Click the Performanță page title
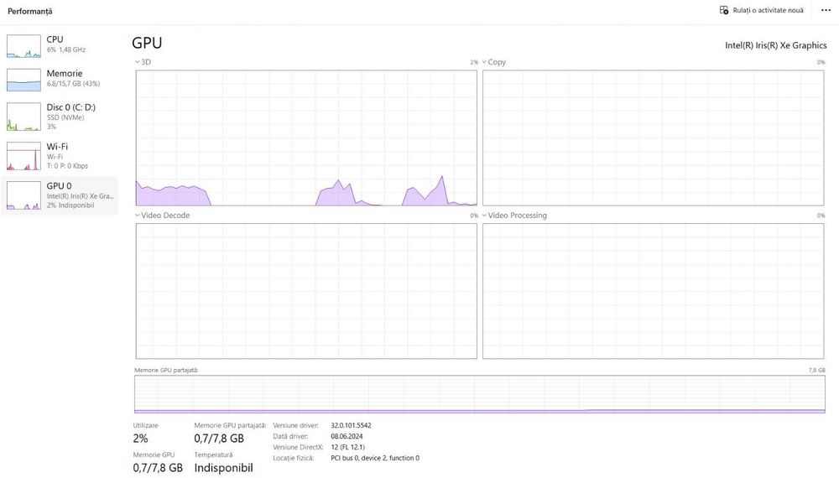This screenshot has height=478, width=839. [x=30, y=11]
